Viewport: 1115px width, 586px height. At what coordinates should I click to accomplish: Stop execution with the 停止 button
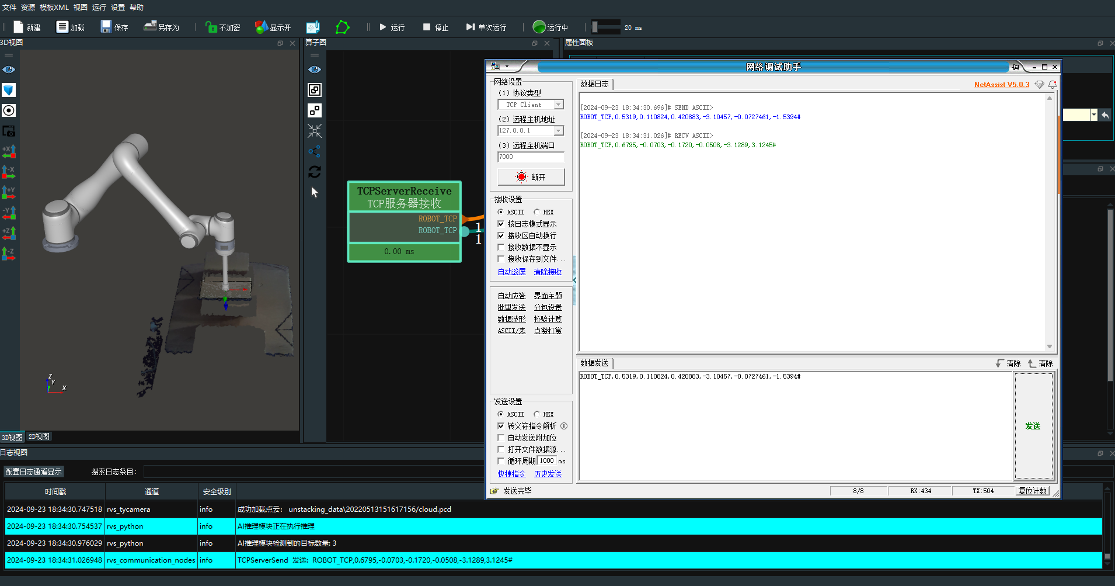[x=435, y=27]
